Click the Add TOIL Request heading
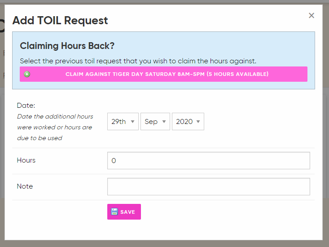 pos(60,20)
